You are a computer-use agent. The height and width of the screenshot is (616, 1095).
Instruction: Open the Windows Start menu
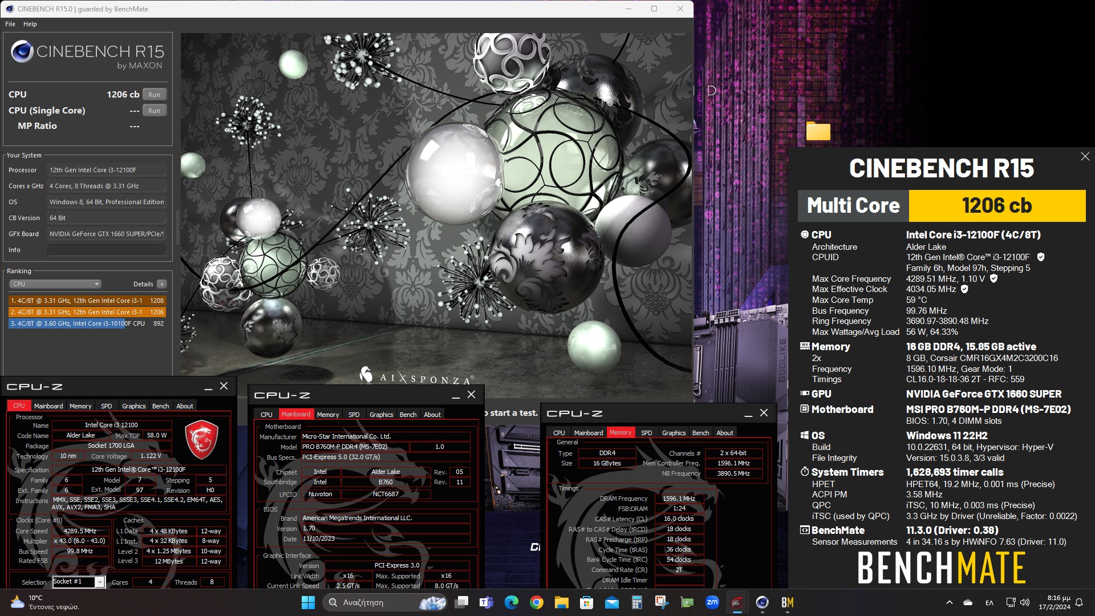click(308, 602)
